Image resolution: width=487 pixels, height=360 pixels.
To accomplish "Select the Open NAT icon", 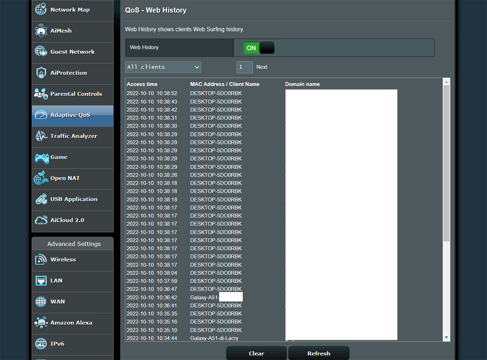I will [41, 178].
